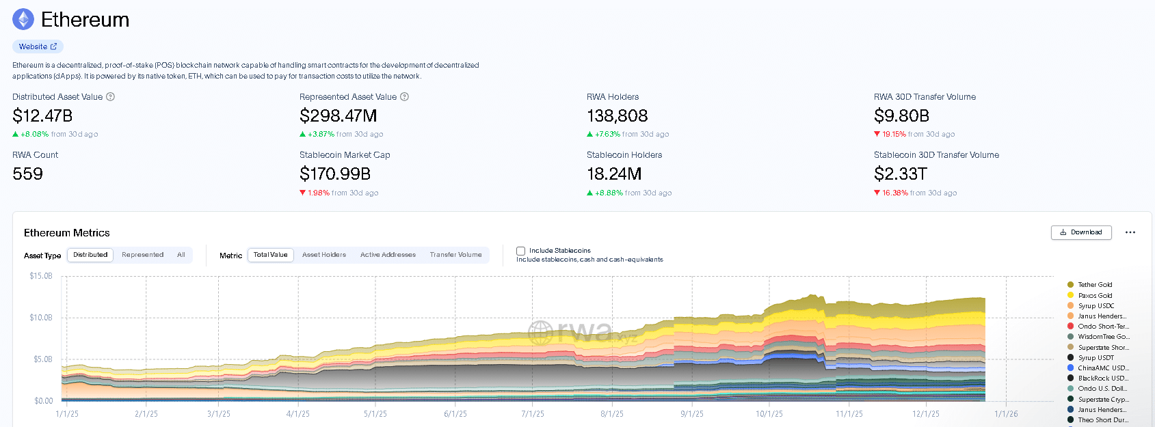The image size is (1155, 427).
Task: Open the Ethereum Website link
Action: pos(38,46)
